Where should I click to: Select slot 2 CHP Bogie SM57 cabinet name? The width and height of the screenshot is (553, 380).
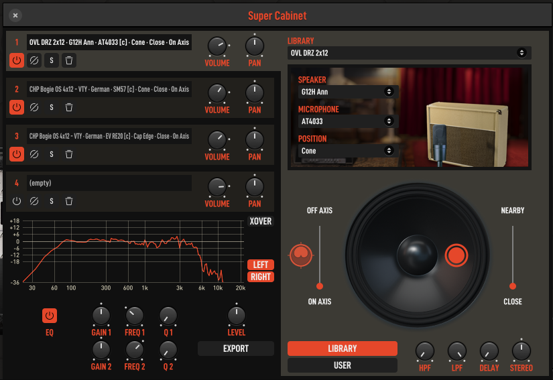click(109, 89)
